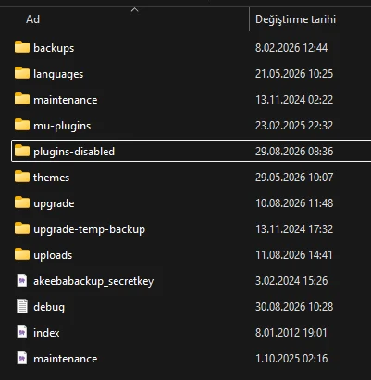This screenshot has width=371, height=380.
Task: Click the date 1.10.2025 02:16
Action: [x=291, y=358]
